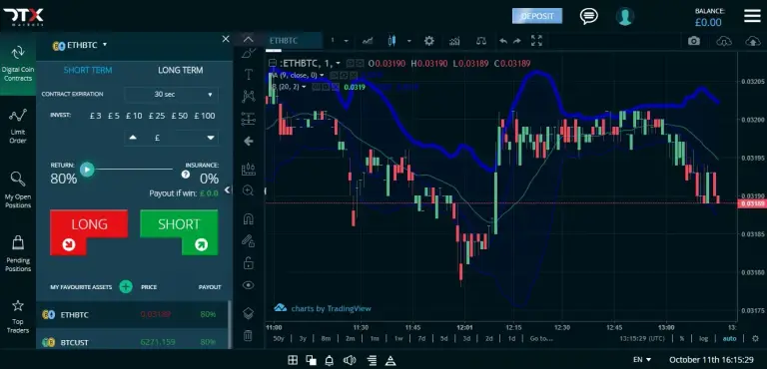This screenshot has height=369, width=767.
Task: Redo the chart action
Action: point(517,41)
